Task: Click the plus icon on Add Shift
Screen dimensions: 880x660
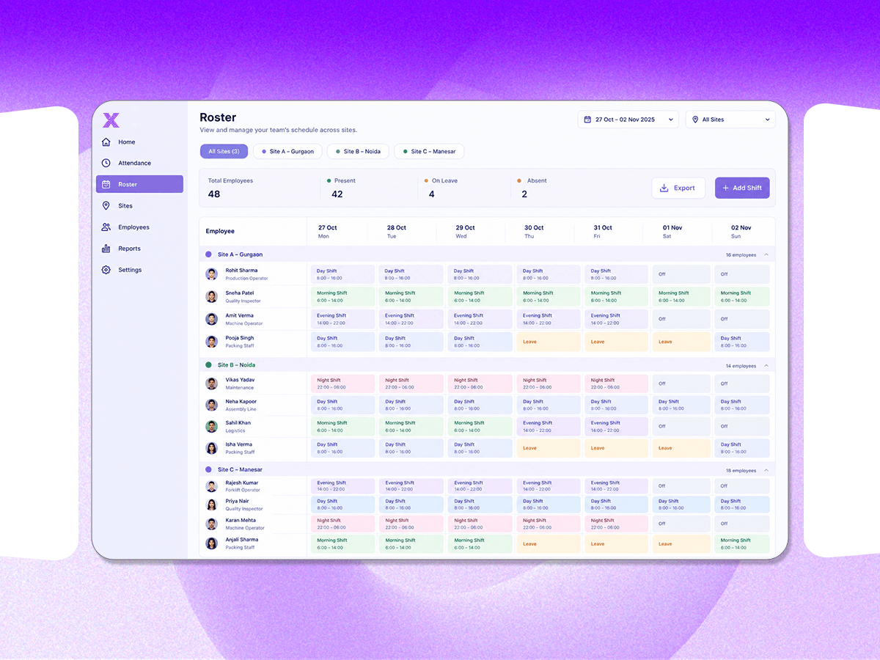Action: click(x=726, y=188)
